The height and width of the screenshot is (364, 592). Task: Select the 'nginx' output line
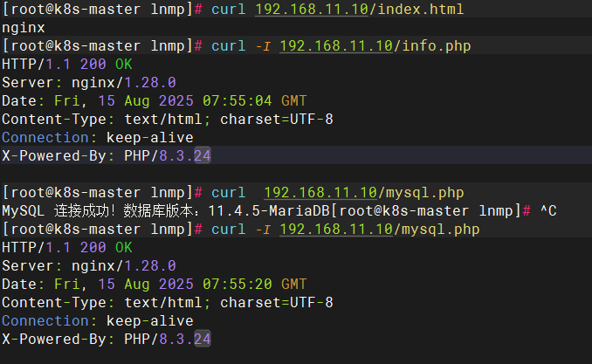pyautogui.click(x=24, y=28)
